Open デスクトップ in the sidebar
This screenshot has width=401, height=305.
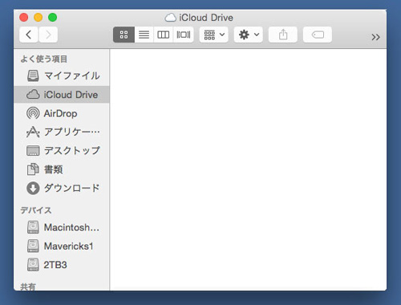pyautogui.click(x=62, y=151)
